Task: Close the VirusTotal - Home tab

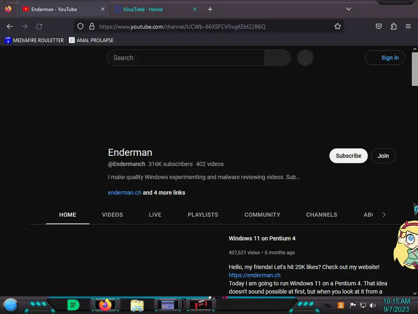Action: tap(195, 9)
